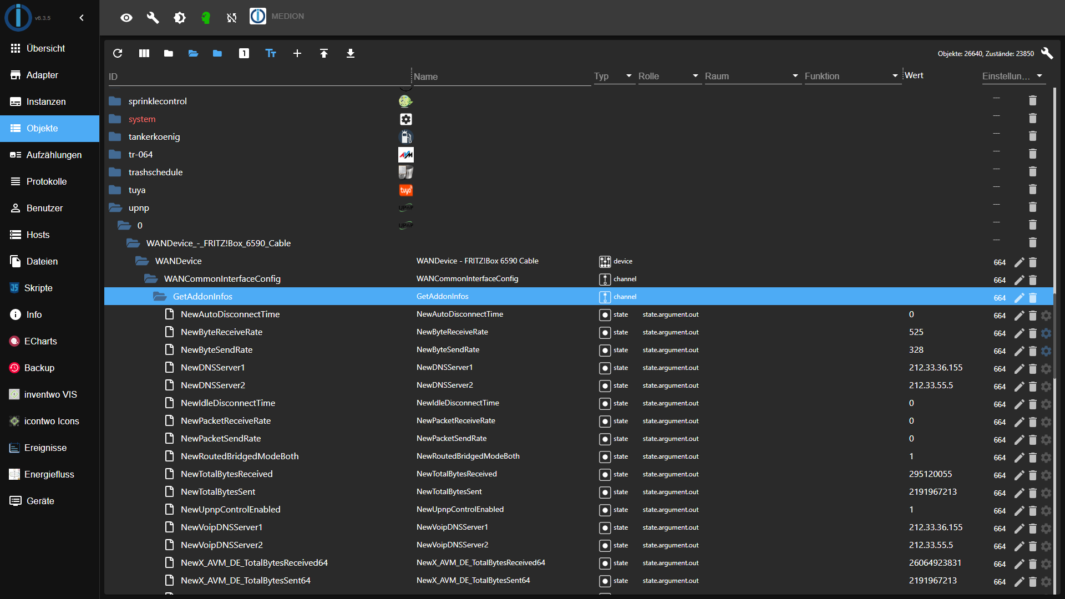Viewport: 1065px width, 599px height.
Task: Open the wrench settings in top bar
Action: (x=153, y=18)
